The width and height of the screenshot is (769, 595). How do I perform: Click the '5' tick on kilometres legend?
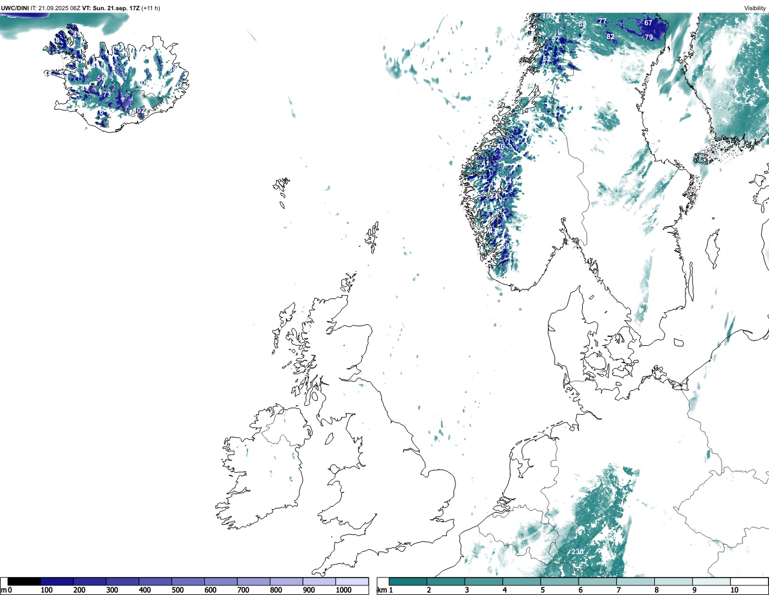(x=543, y=590)
